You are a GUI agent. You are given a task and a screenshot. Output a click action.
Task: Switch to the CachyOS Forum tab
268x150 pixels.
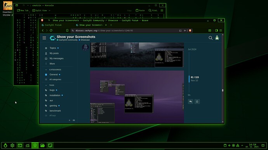pyautogui.click(x=53, y=25)
